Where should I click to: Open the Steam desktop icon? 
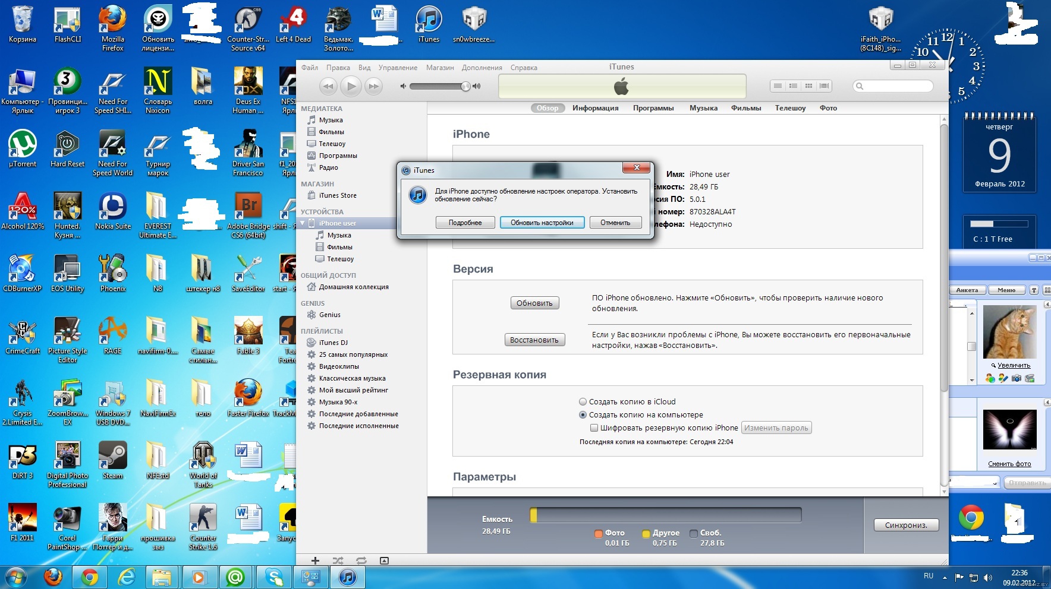[113, 460]
